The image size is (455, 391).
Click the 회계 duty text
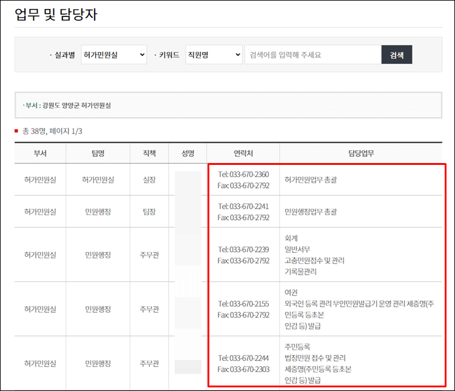point(291,238)
